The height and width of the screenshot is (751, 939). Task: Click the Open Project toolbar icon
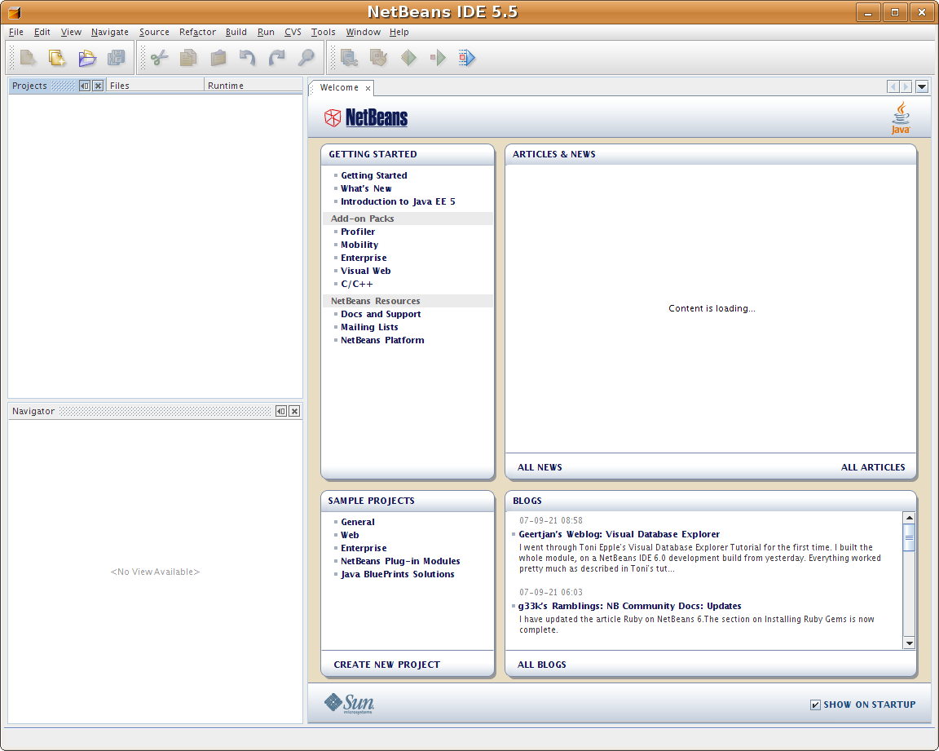pos(87,58)
